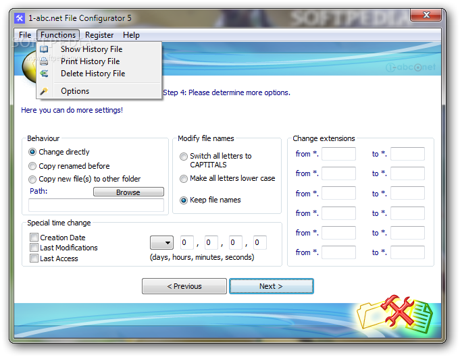This screenshot has width=460, height=357.
Task: Expand the special time change dropdown
Action: tap(161, 243)
